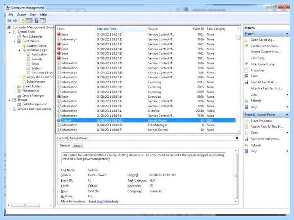Image resolution: width=294 pixels, height=220 pixels.
Task: Select the EventLog 6013 event row
Action: (x=146, y=82)
